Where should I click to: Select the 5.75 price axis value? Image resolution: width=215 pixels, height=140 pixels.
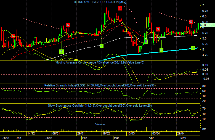tap(205, 33)
